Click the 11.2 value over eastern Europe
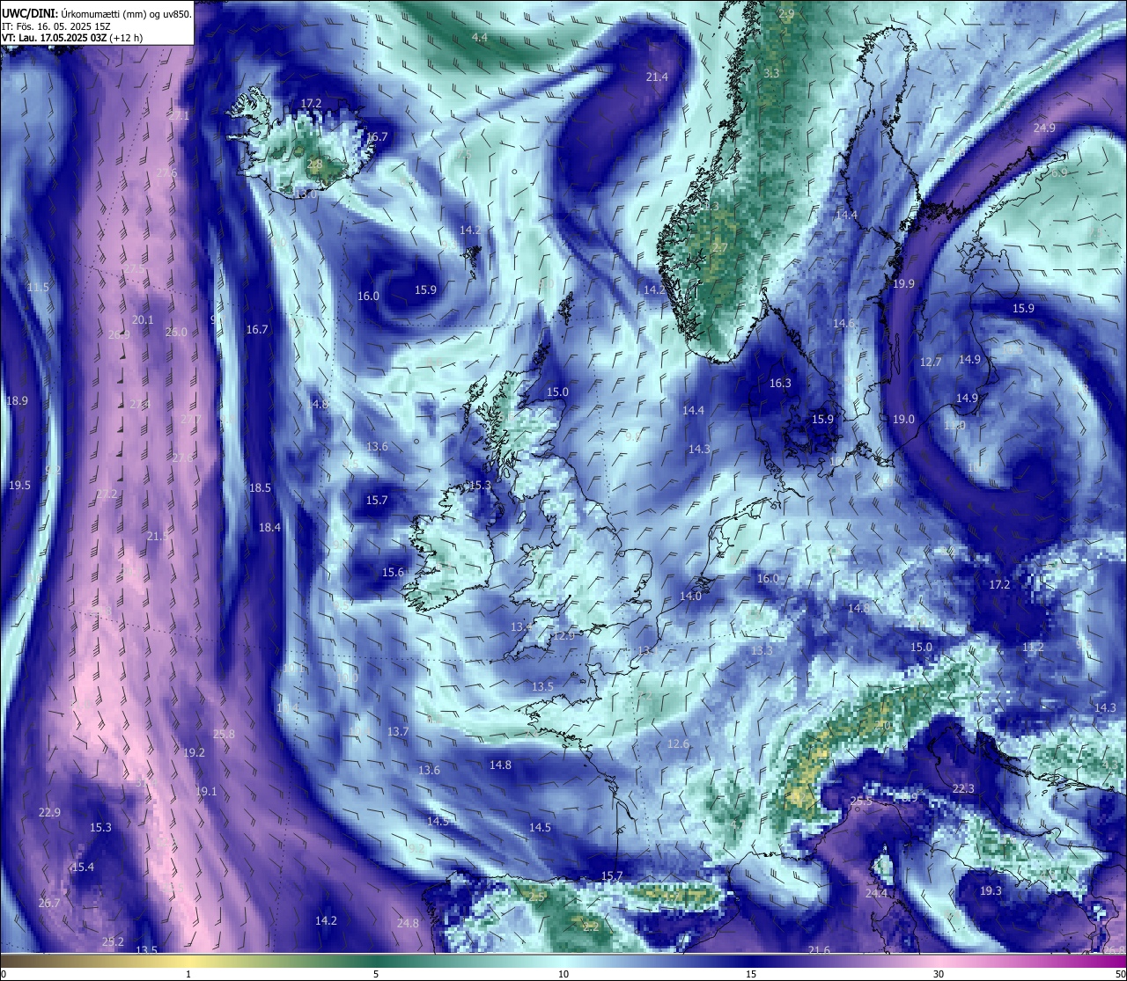Screen dimensions: 1127x981 click(x=1033, y=647)
